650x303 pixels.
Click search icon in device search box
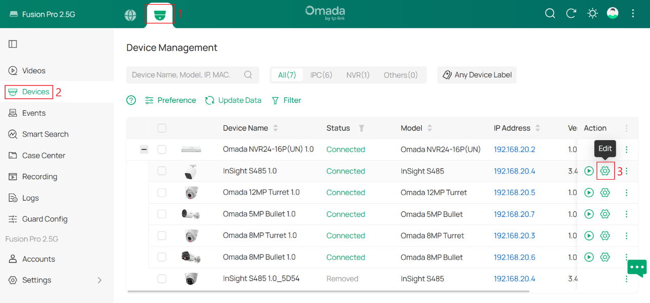248,75
